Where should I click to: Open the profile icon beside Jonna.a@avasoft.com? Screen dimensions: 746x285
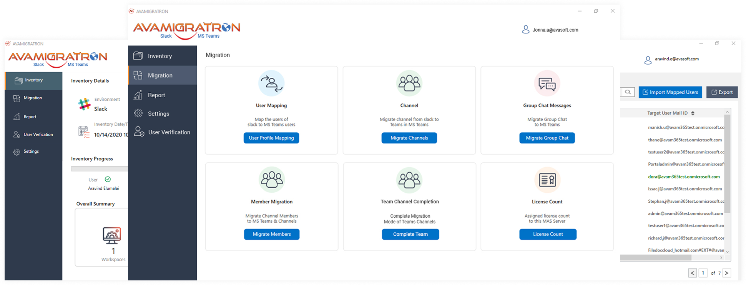(x=526, y=30)
